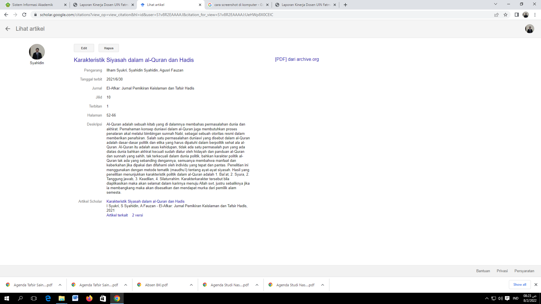The image size is (541, 304).
Task: Click the Syahidin profile picture thumbnail
Action: tap(37, 52)
